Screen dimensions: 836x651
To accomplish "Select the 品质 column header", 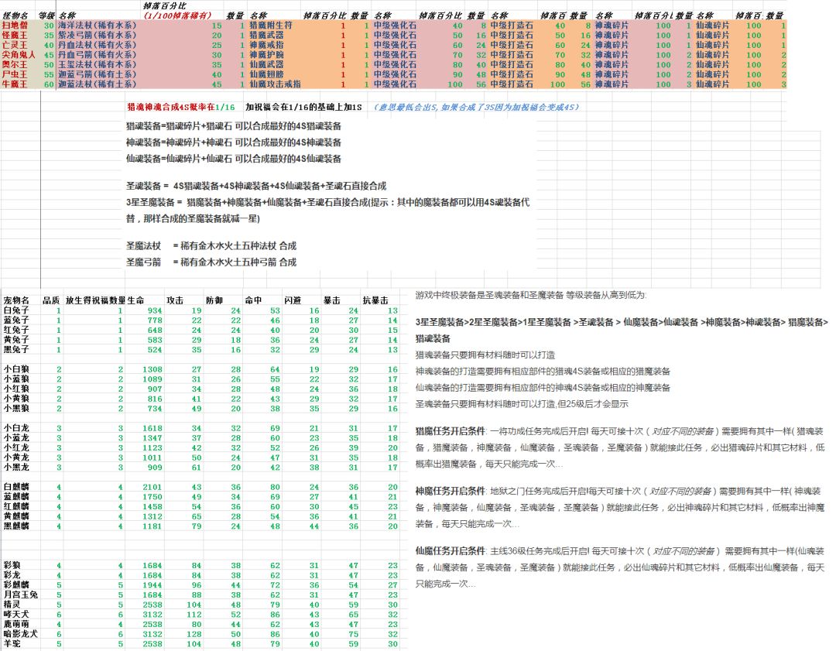I will 51,300.
